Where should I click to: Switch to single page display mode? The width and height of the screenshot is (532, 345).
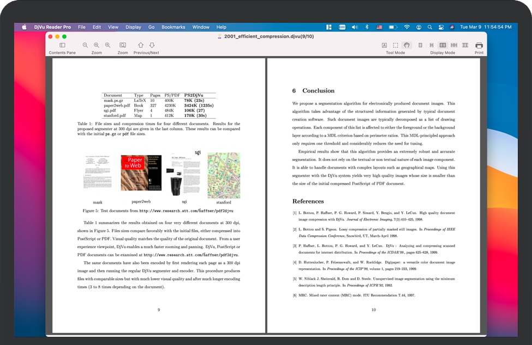click(420, 45)
